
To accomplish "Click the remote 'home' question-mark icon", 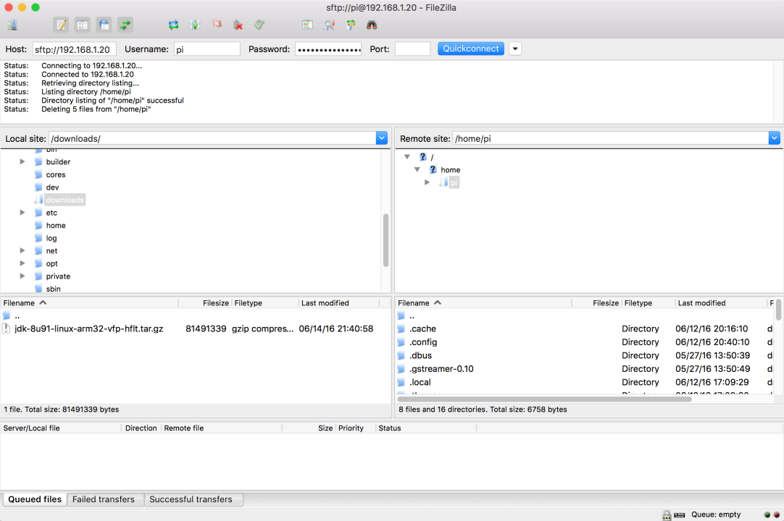I will pos(433,170).
